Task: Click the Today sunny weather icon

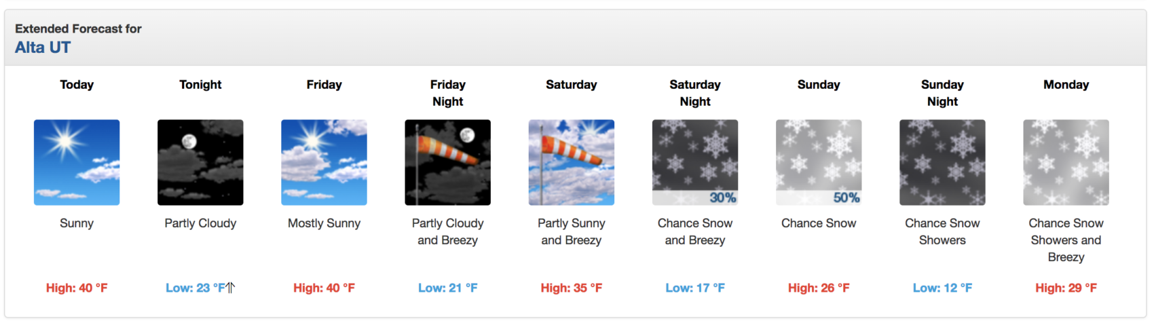Action: [x=77, y=163]
